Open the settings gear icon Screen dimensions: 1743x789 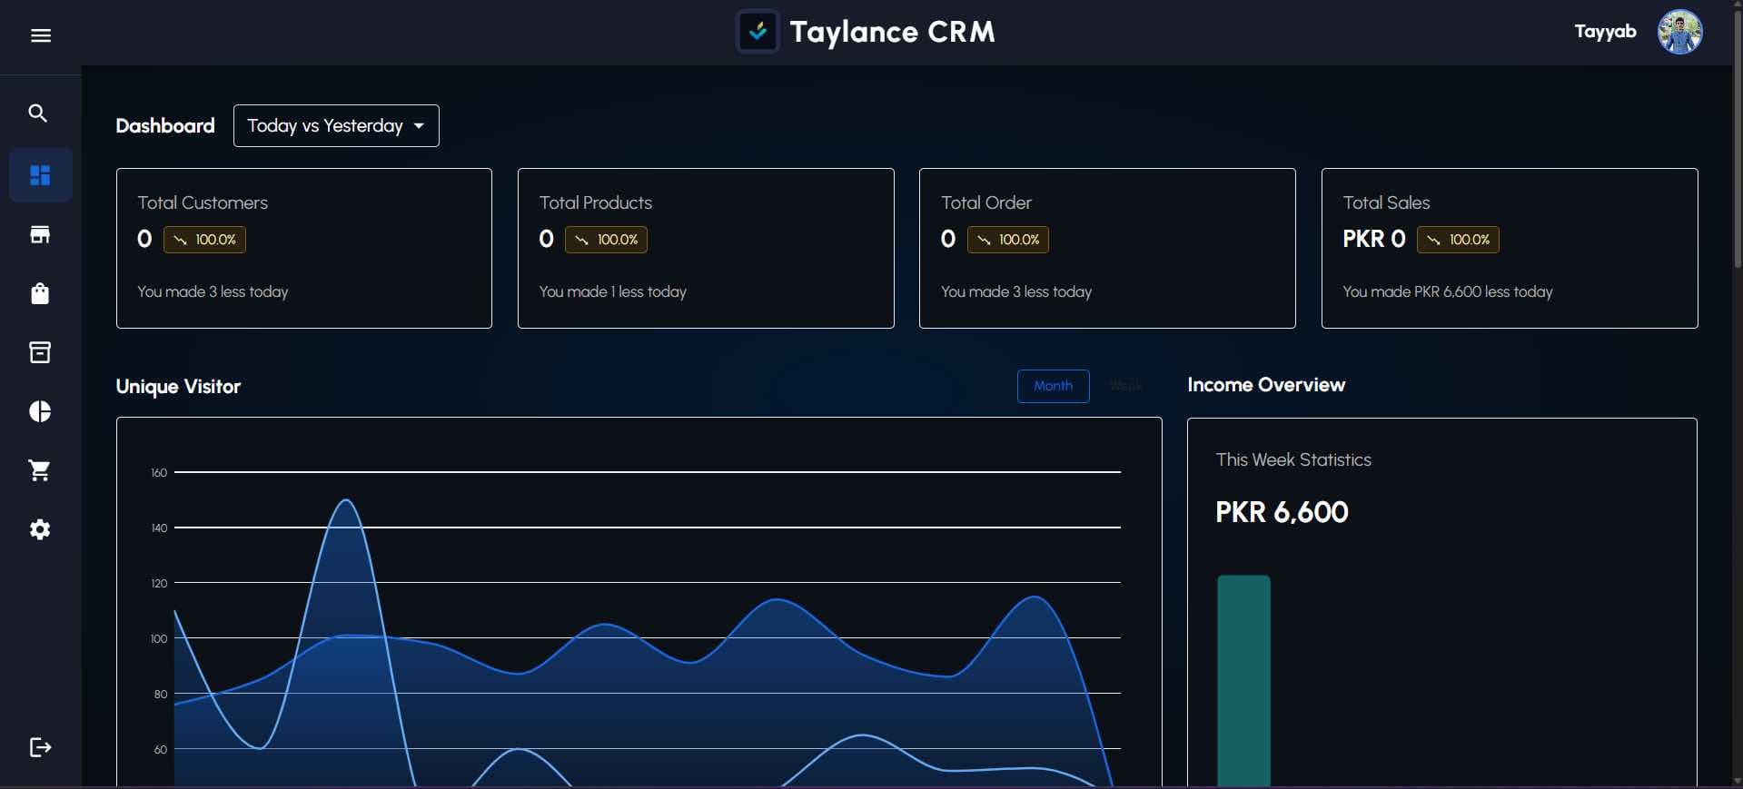[40, 529]
